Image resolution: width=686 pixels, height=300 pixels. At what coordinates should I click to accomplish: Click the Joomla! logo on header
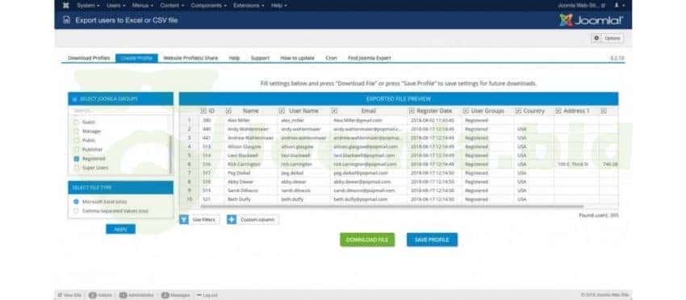591,20
